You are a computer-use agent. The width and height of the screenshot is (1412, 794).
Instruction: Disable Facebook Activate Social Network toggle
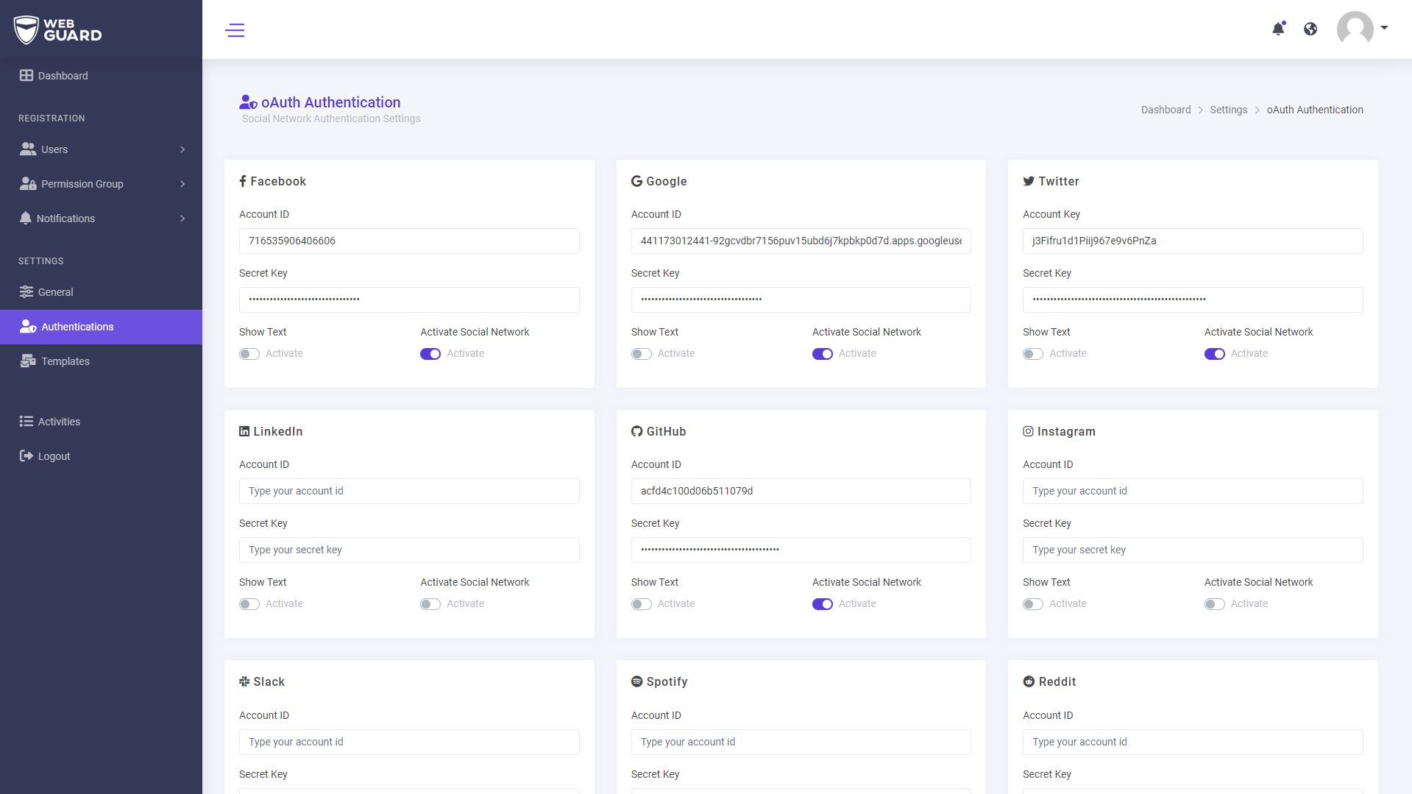(430, 354)
